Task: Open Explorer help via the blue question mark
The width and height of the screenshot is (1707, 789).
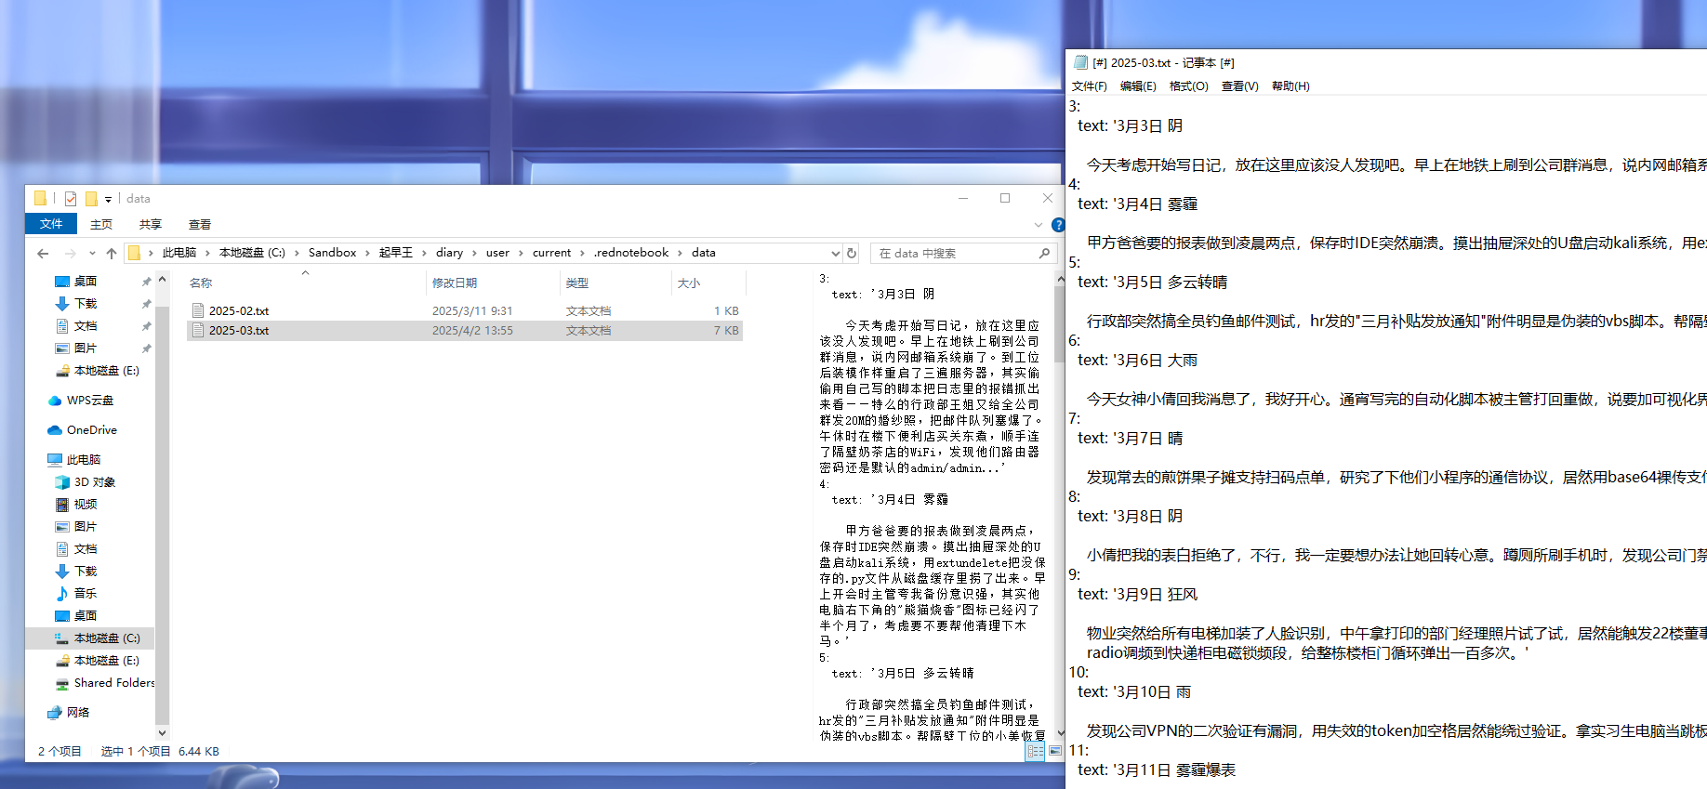Action: coord(1057,225)
